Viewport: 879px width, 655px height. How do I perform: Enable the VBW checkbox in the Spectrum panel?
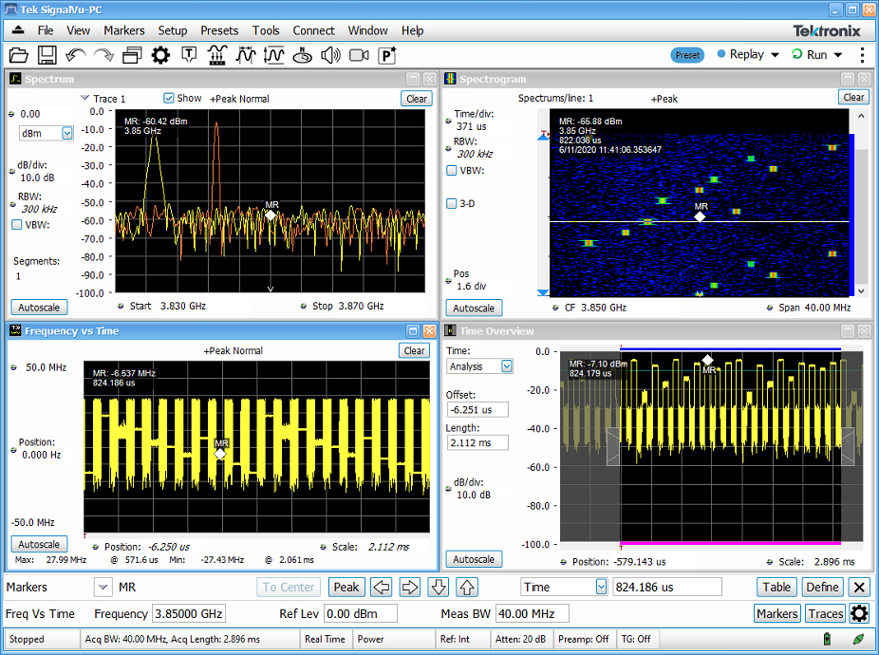pos(15,225)
